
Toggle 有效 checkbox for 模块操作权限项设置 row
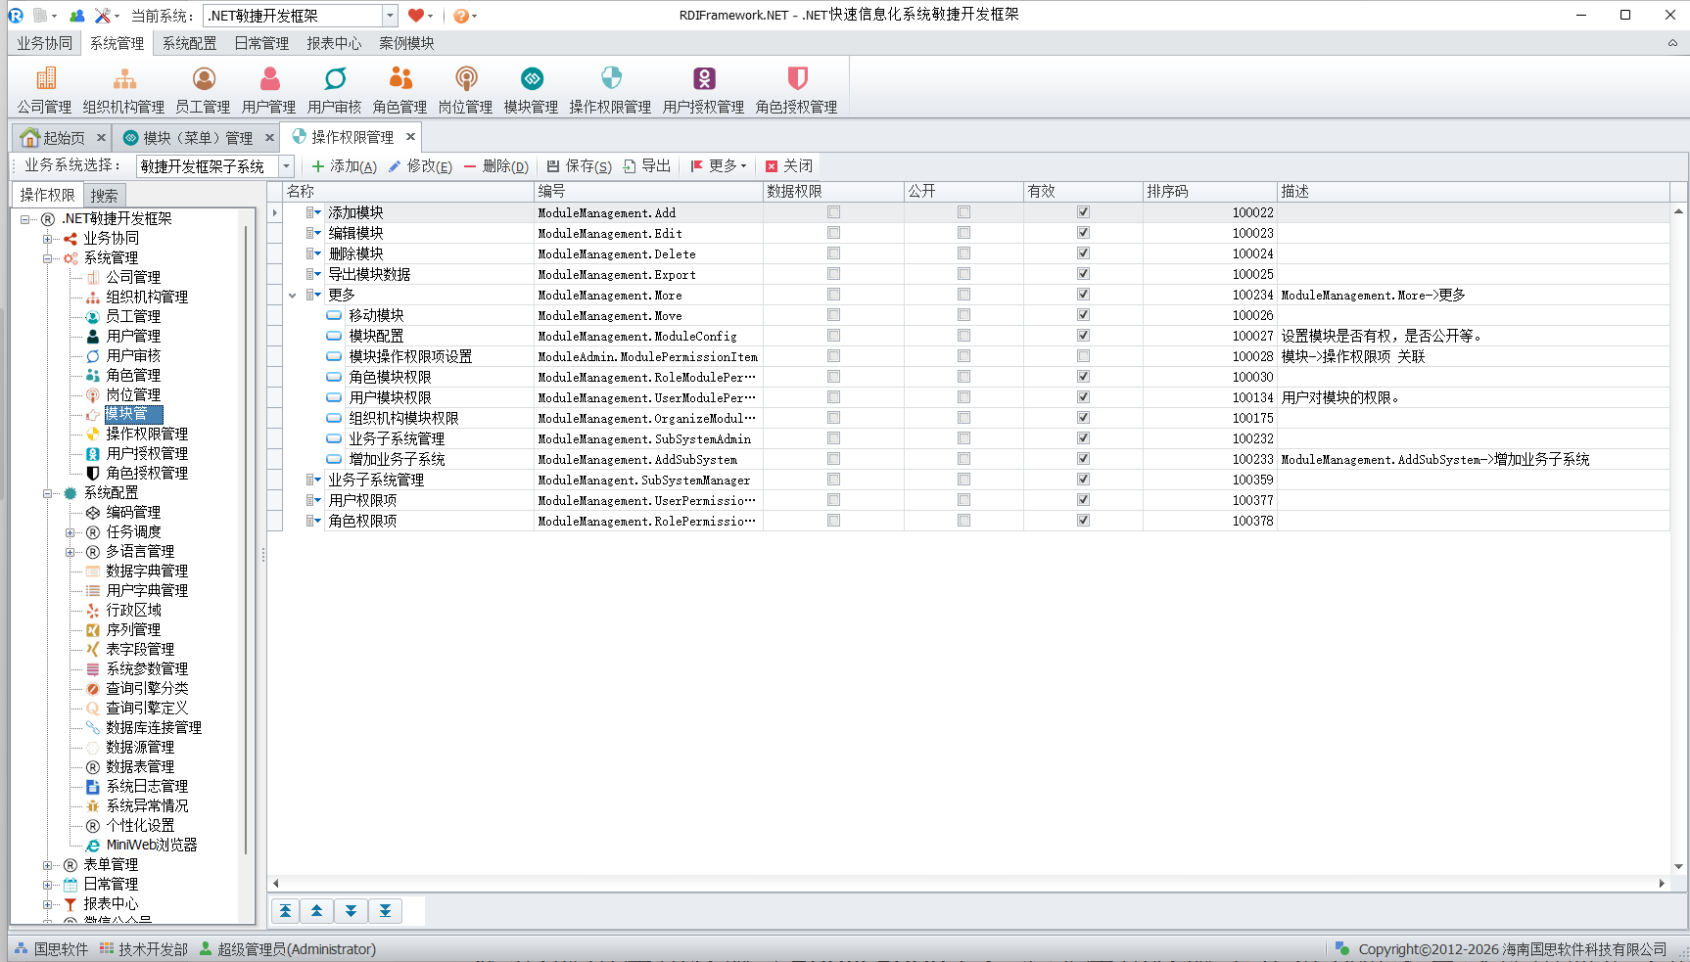point(1083,356)
